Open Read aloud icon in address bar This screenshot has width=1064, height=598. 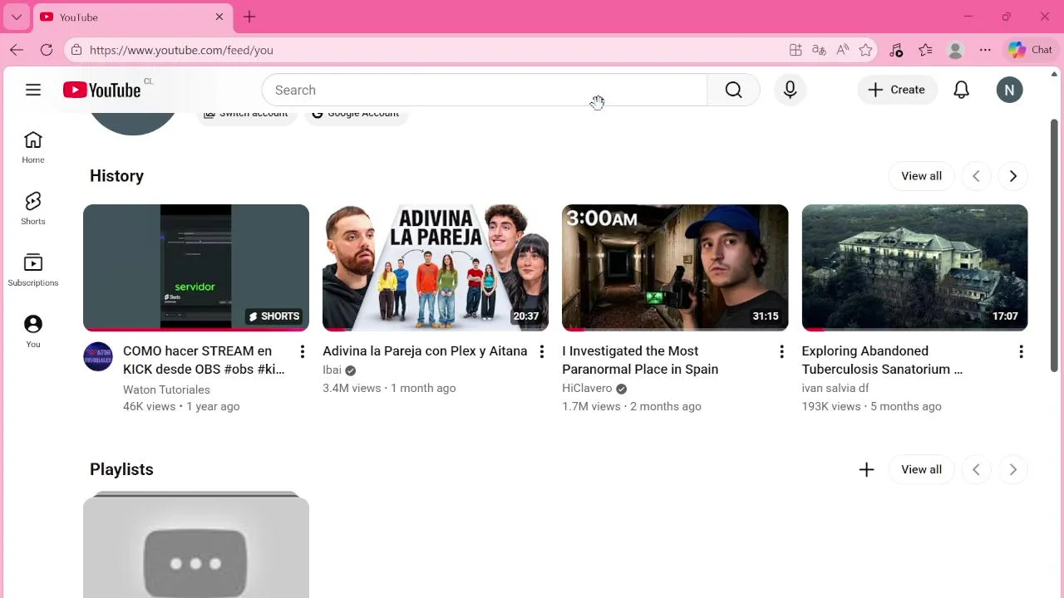pos(842,50)
